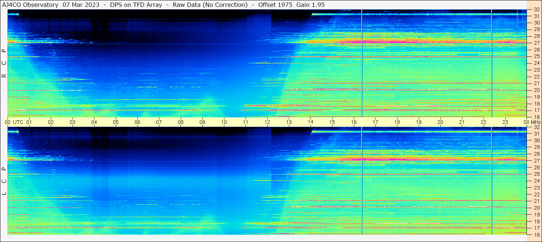Click the 32 MHz label on RCP scale
Viewport: 542px width, 242px height.
(537, 10)
